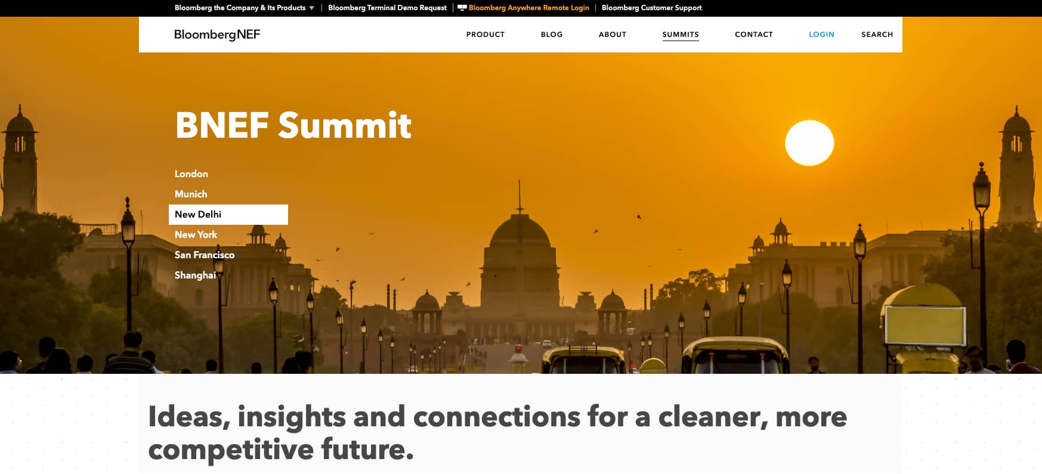Open Bloomberg Anywhere Remote Login

(528, 8)
